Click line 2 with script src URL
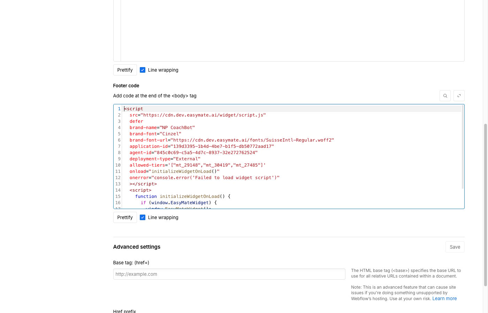 198,115
